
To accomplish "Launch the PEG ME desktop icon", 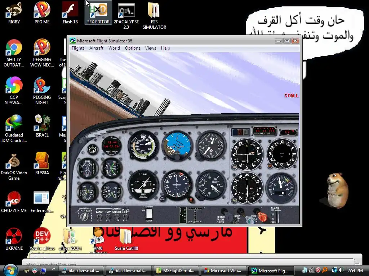I will pyautogui.click(x=42, y=13).
